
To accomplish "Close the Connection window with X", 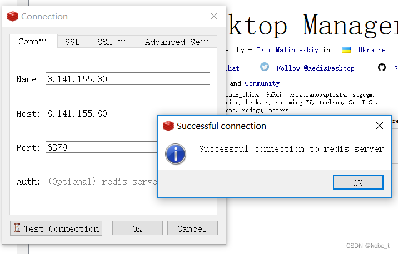I will tap(214, 16).
